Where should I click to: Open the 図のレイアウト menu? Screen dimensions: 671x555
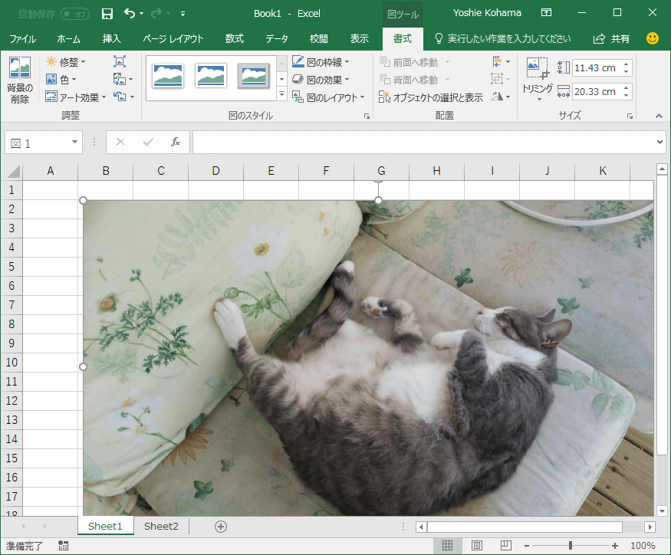(x=328, y=97)
